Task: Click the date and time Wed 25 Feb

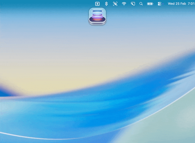Action: click(181, 4)
